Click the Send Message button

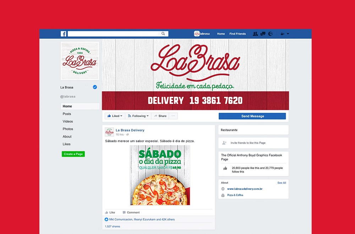pos(252,116)
